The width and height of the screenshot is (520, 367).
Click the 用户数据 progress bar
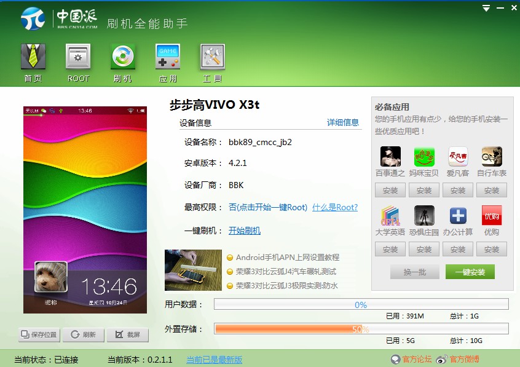click(361, 304)
